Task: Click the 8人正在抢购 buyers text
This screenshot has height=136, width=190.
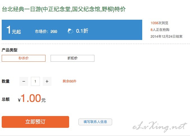Action: 160,30
